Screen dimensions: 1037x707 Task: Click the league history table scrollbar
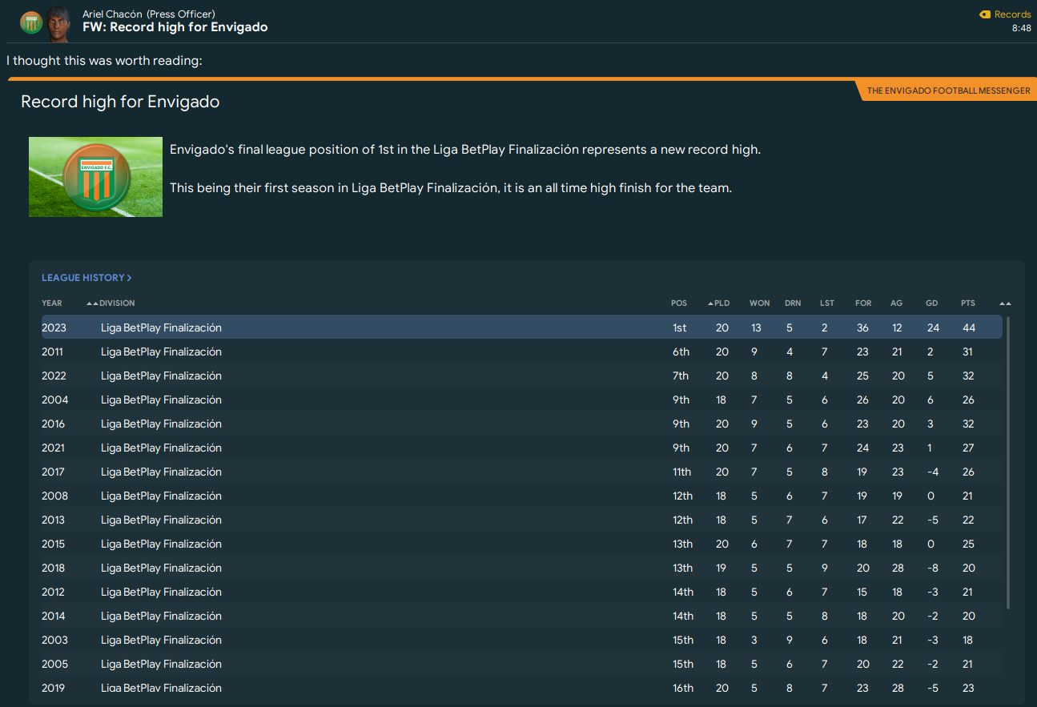[x=1008, y=464]
